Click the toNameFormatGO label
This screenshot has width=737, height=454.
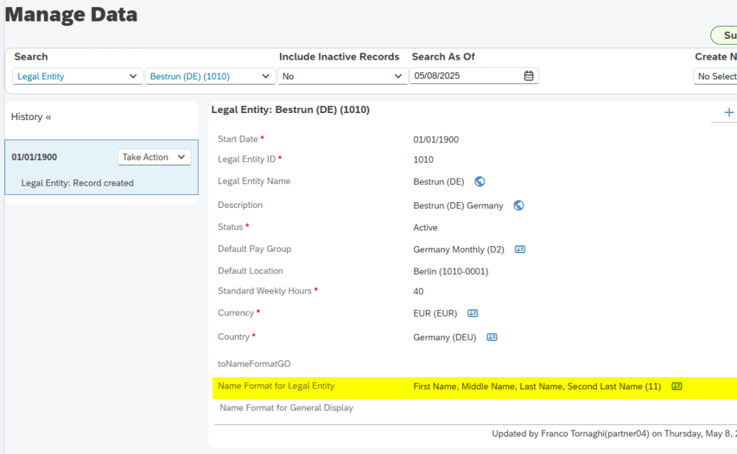click(x=254, y=364)
